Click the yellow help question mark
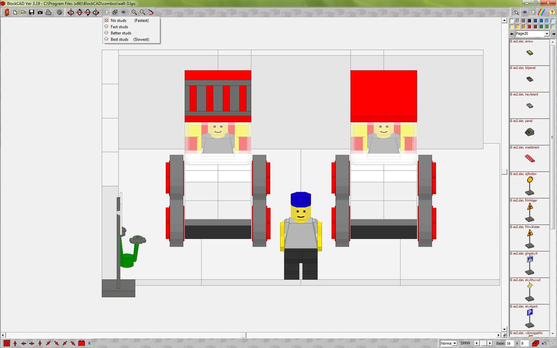The height and width of the screenshot is (348, 557). pyautogui.click(x=552, y=12)
